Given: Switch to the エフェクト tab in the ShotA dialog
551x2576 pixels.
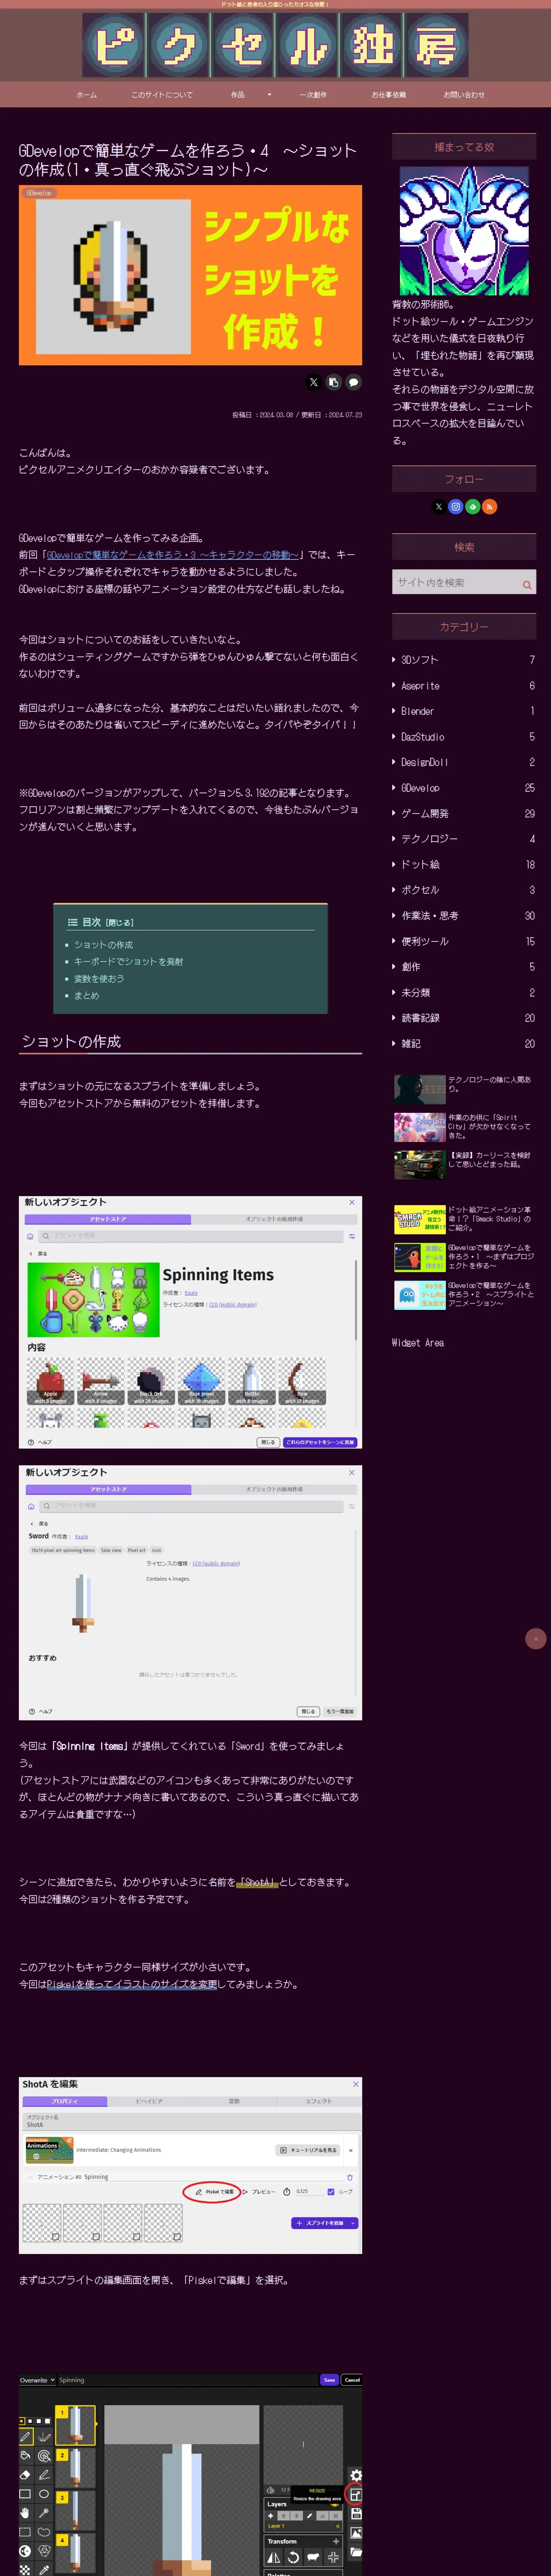Looking at the screenshot, I should pyautogui.click(x=318, y=2101).
